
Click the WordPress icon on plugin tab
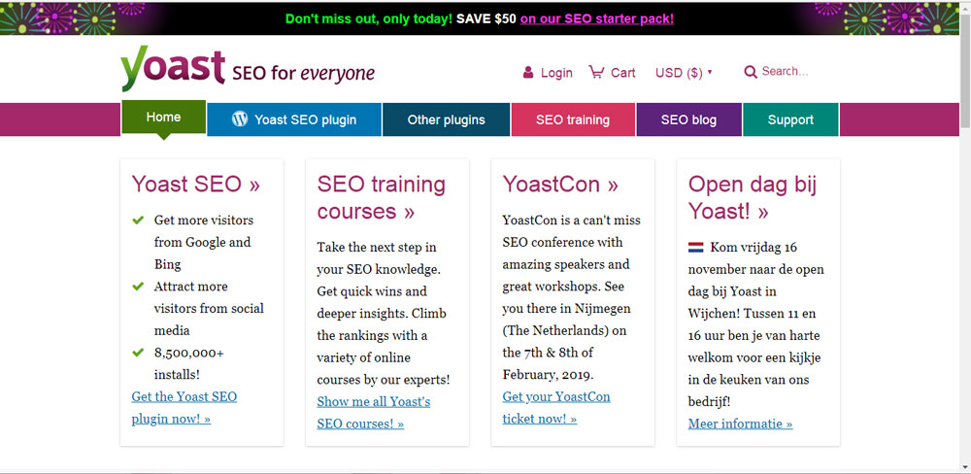coord(240,119)
